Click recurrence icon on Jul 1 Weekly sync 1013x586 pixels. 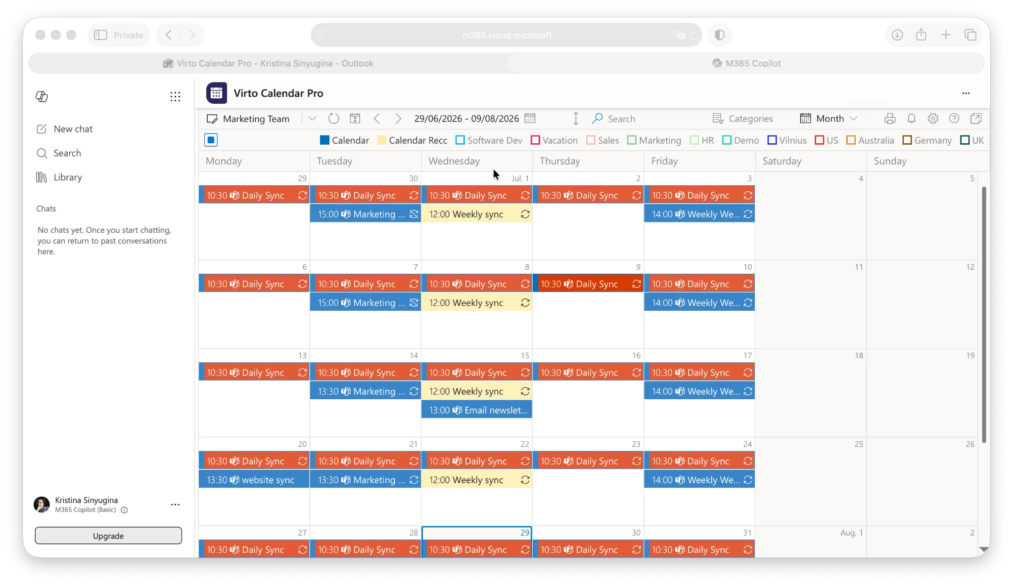click(x=525, y=214)
